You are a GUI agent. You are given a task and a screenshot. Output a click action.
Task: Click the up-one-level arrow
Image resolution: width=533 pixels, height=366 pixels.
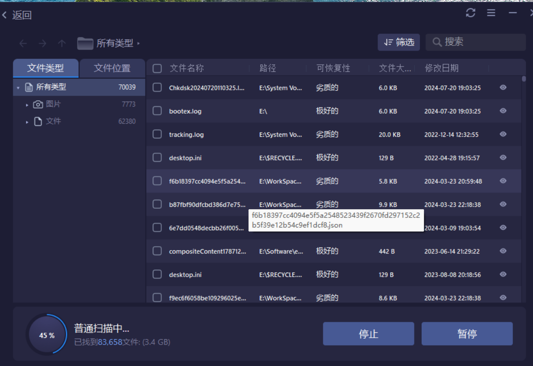pyautogui.click(x=62, y=43)
